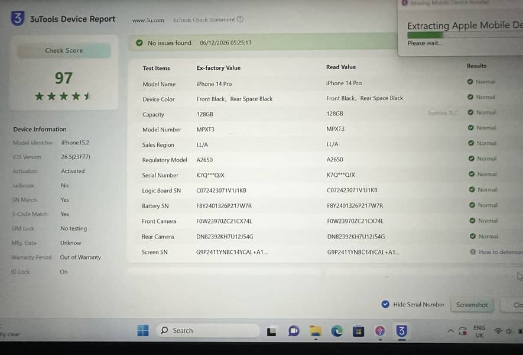Click the Normal check icon for Model Number
The height and width of the screenshot is (355, 523).
(471, 128)
